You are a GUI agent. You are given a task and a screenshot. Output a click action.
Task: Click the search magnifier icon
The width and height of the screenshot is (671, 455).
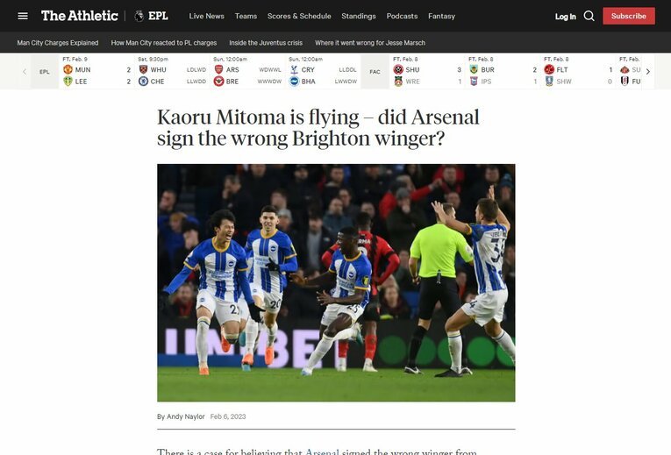coord(589,17)
